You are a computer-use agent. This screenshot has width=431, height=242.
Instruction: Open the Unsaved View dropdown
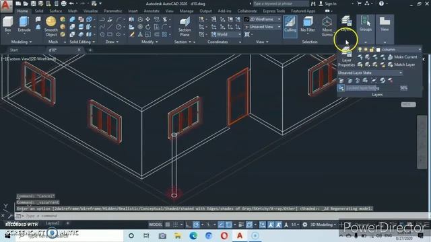(x=263, y=27)
